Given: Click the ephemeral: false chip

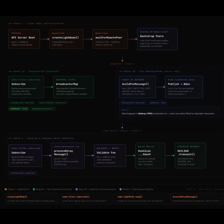Looking at the screenshot, I should tap(158, 102).
